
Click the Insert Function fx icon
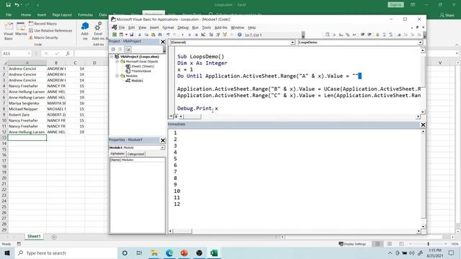pos(68,53)
